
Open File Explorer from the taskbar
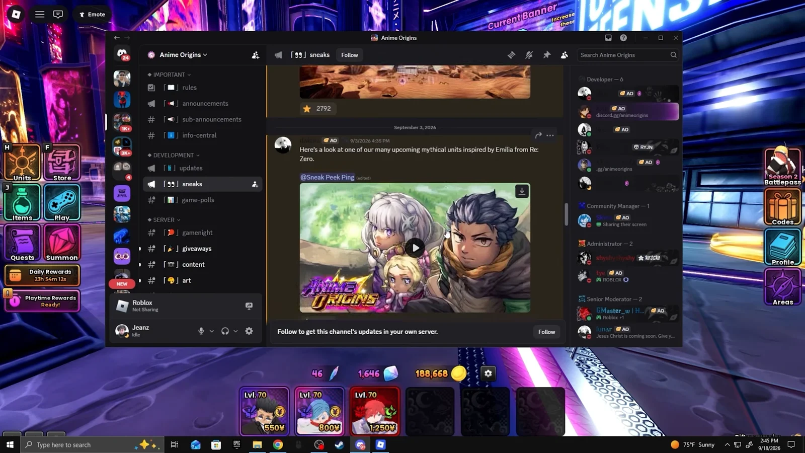(257, 444)
